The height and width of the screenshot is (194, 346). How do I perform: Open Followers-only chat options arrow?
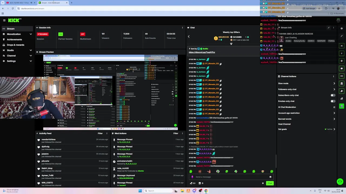(x=334, y=89)
